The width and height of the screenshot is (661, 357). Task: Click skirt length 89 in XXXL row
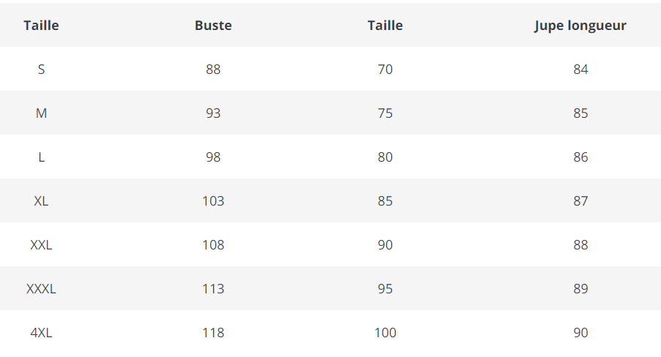pyautogui.click(x=581, y=289)
